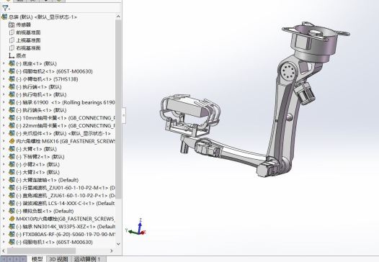Click the yellow folder icon for 内六角螺栓 M6X16
Screen dimensions: 379x262
[x=12, y=141]
